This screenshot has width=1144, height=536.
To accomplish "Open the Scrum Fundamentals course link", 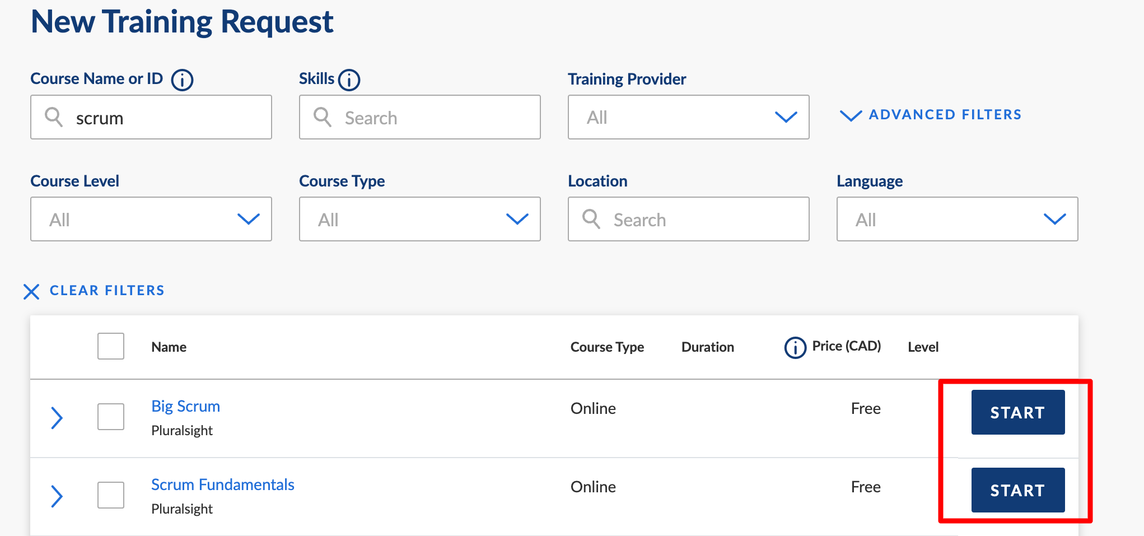I will pos(222,484).
